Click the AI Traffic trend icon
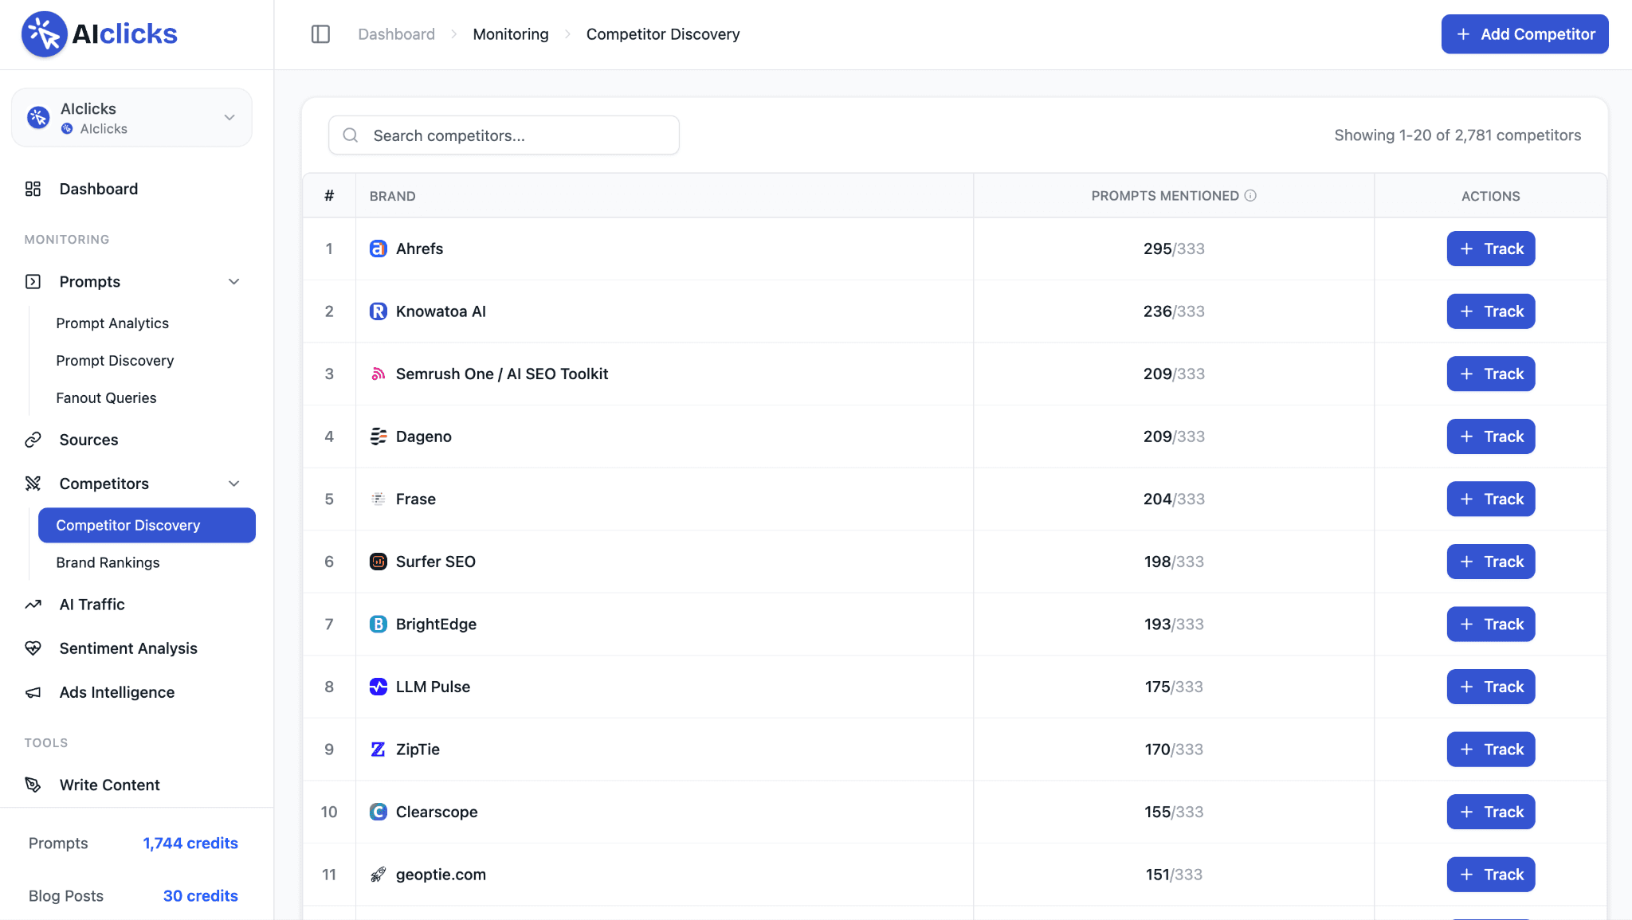This screenshot has width=1632, height=920. (33, 605)
